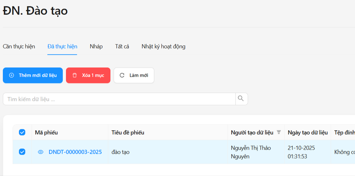Click the Ngày tạo dữ liệu column header
Image resolution: width=355 pixels, height=176 pixels.
click(307, 132)
